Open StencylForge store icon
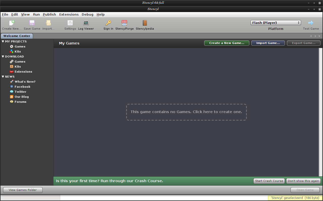 click(x=124, y=23)
